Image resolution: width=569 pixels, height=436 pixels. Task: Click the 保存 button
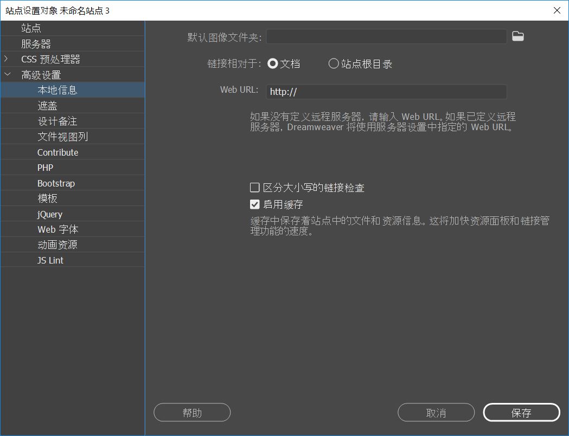tap(521, 413)
